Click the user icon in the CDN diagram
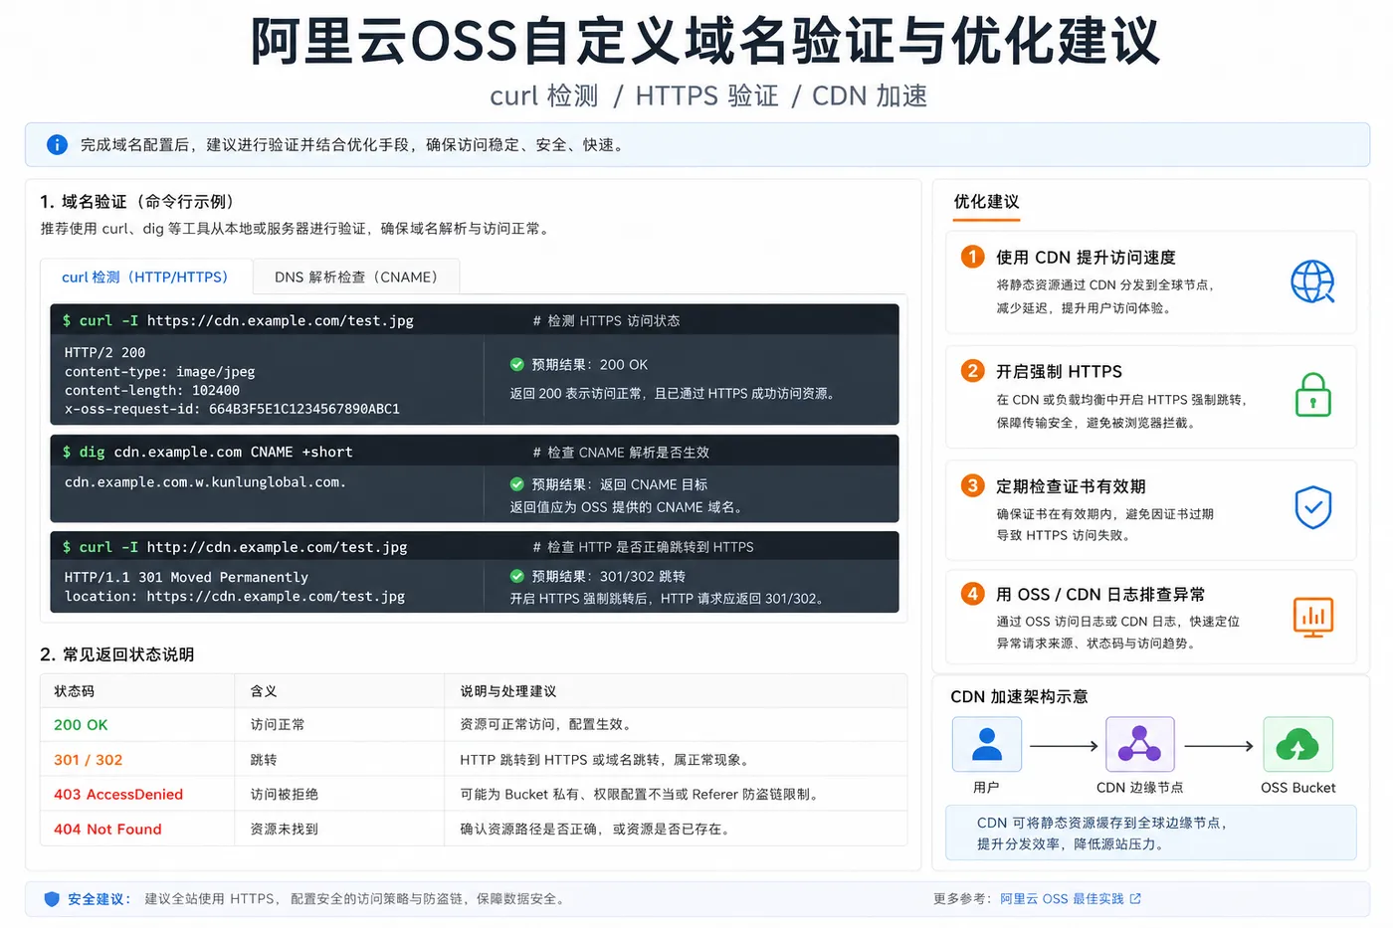The image size is (1393, 928). [987, 744]
